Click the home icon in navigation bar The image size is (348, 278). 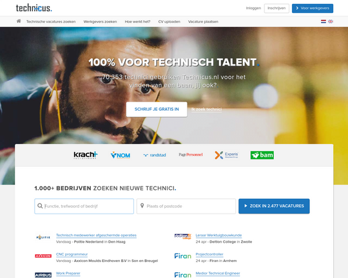tap(19, 21)
